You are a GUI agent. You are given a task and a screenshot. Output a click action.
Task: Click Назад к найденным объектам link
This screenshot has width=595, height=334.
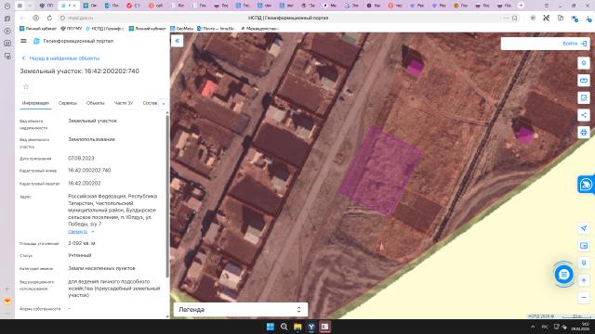[x=60, y=58]
